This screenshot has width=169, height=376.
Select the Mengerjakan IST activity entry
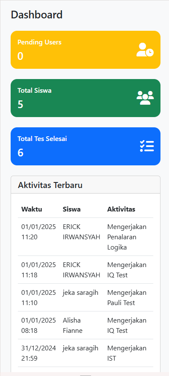[x=127, y=353]
